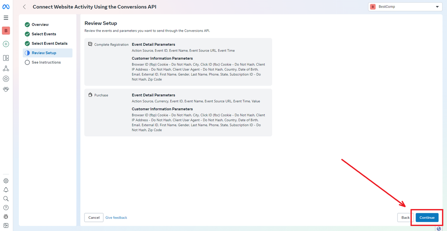Click Customer Information Parameters under Purchase
Image resolution: width=447 pixels, height=231 pixels.
(162, 109)
